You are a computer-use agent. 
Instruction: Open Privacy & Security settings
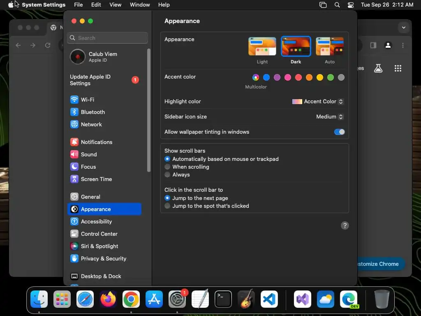coord(104,259)
